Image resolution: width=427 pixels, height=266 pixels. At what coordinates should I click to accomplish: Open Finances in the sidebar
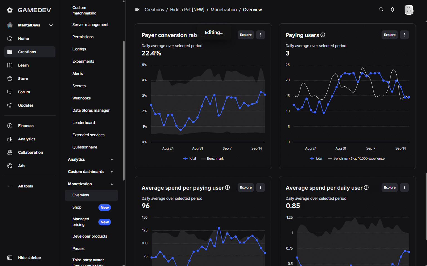pos(30,126)
